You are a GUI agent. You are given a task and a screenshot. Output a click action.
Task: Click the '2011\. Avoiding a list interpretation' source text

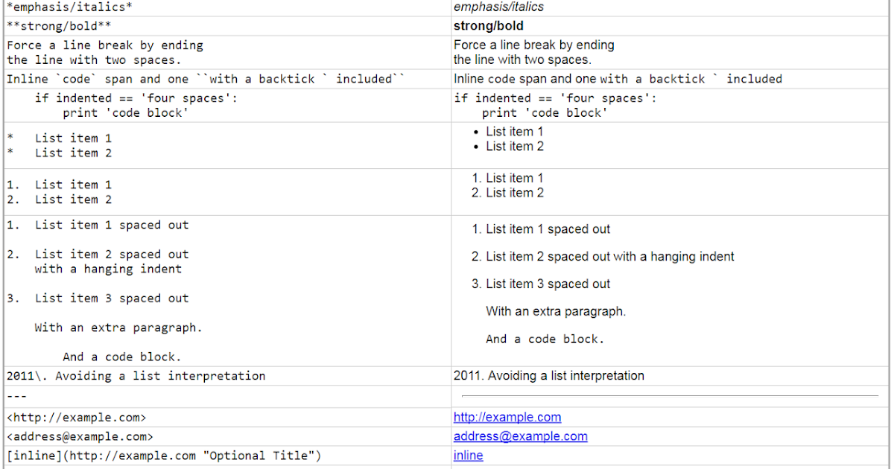click(136, 376)
